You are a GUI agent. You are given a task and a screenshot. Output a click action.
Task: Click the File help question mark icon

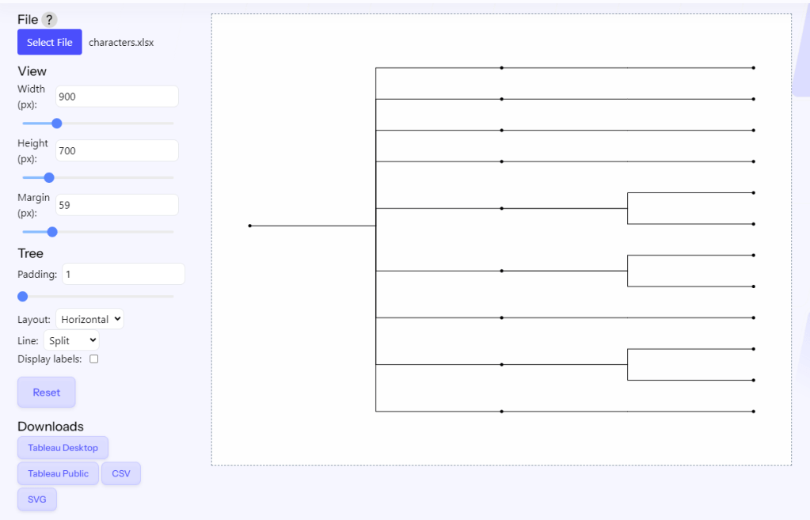[x=49, y=20]
